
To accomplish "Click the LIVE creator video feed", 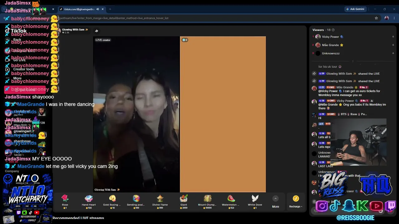I will 136,114.
